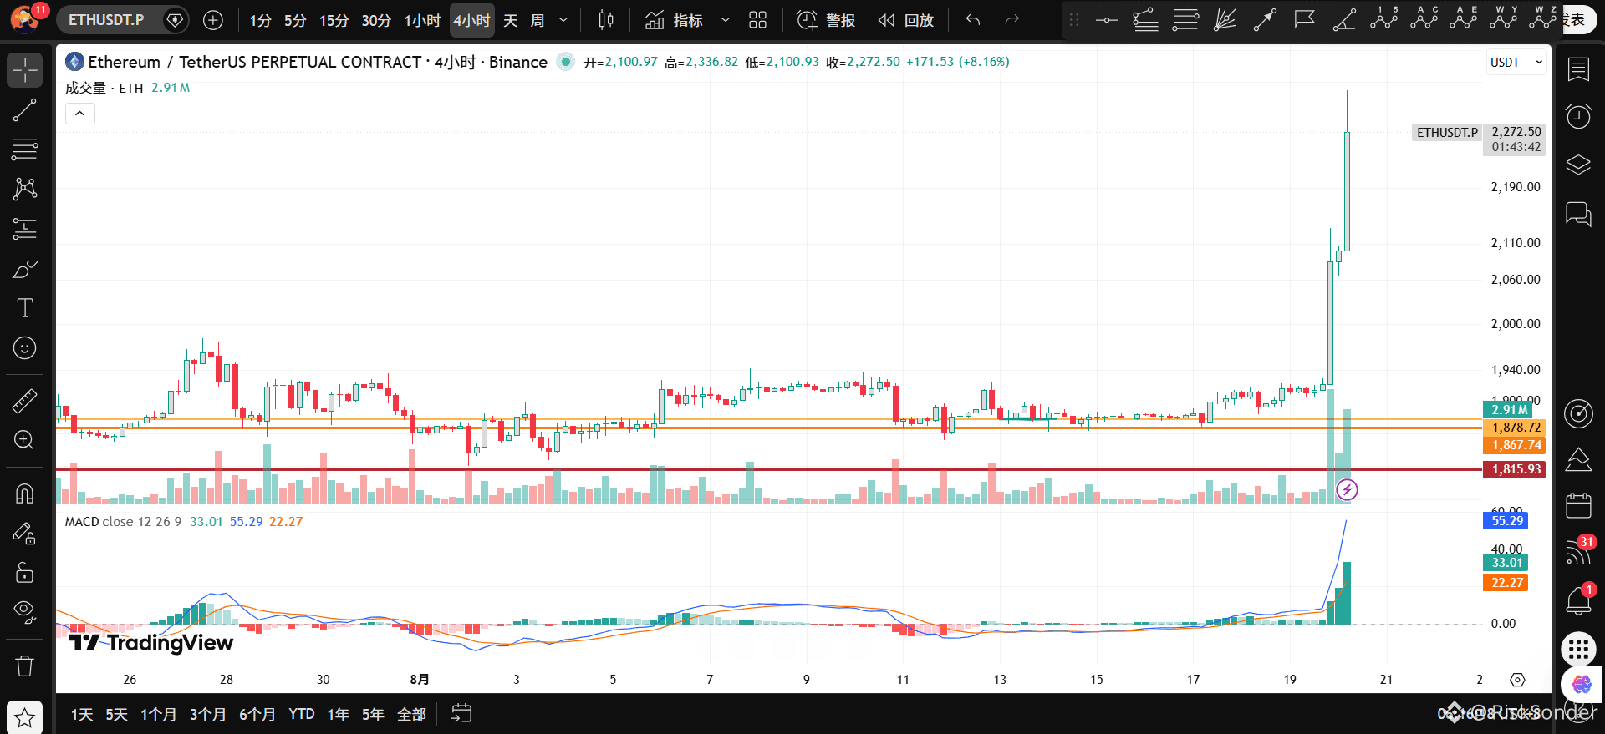Open favorites toolbar star button
The image size is (1605, 734).
pos(25,717)
